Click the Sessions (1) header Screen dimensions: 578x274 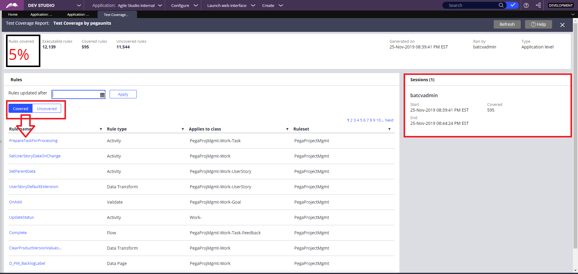coord(422,80)
